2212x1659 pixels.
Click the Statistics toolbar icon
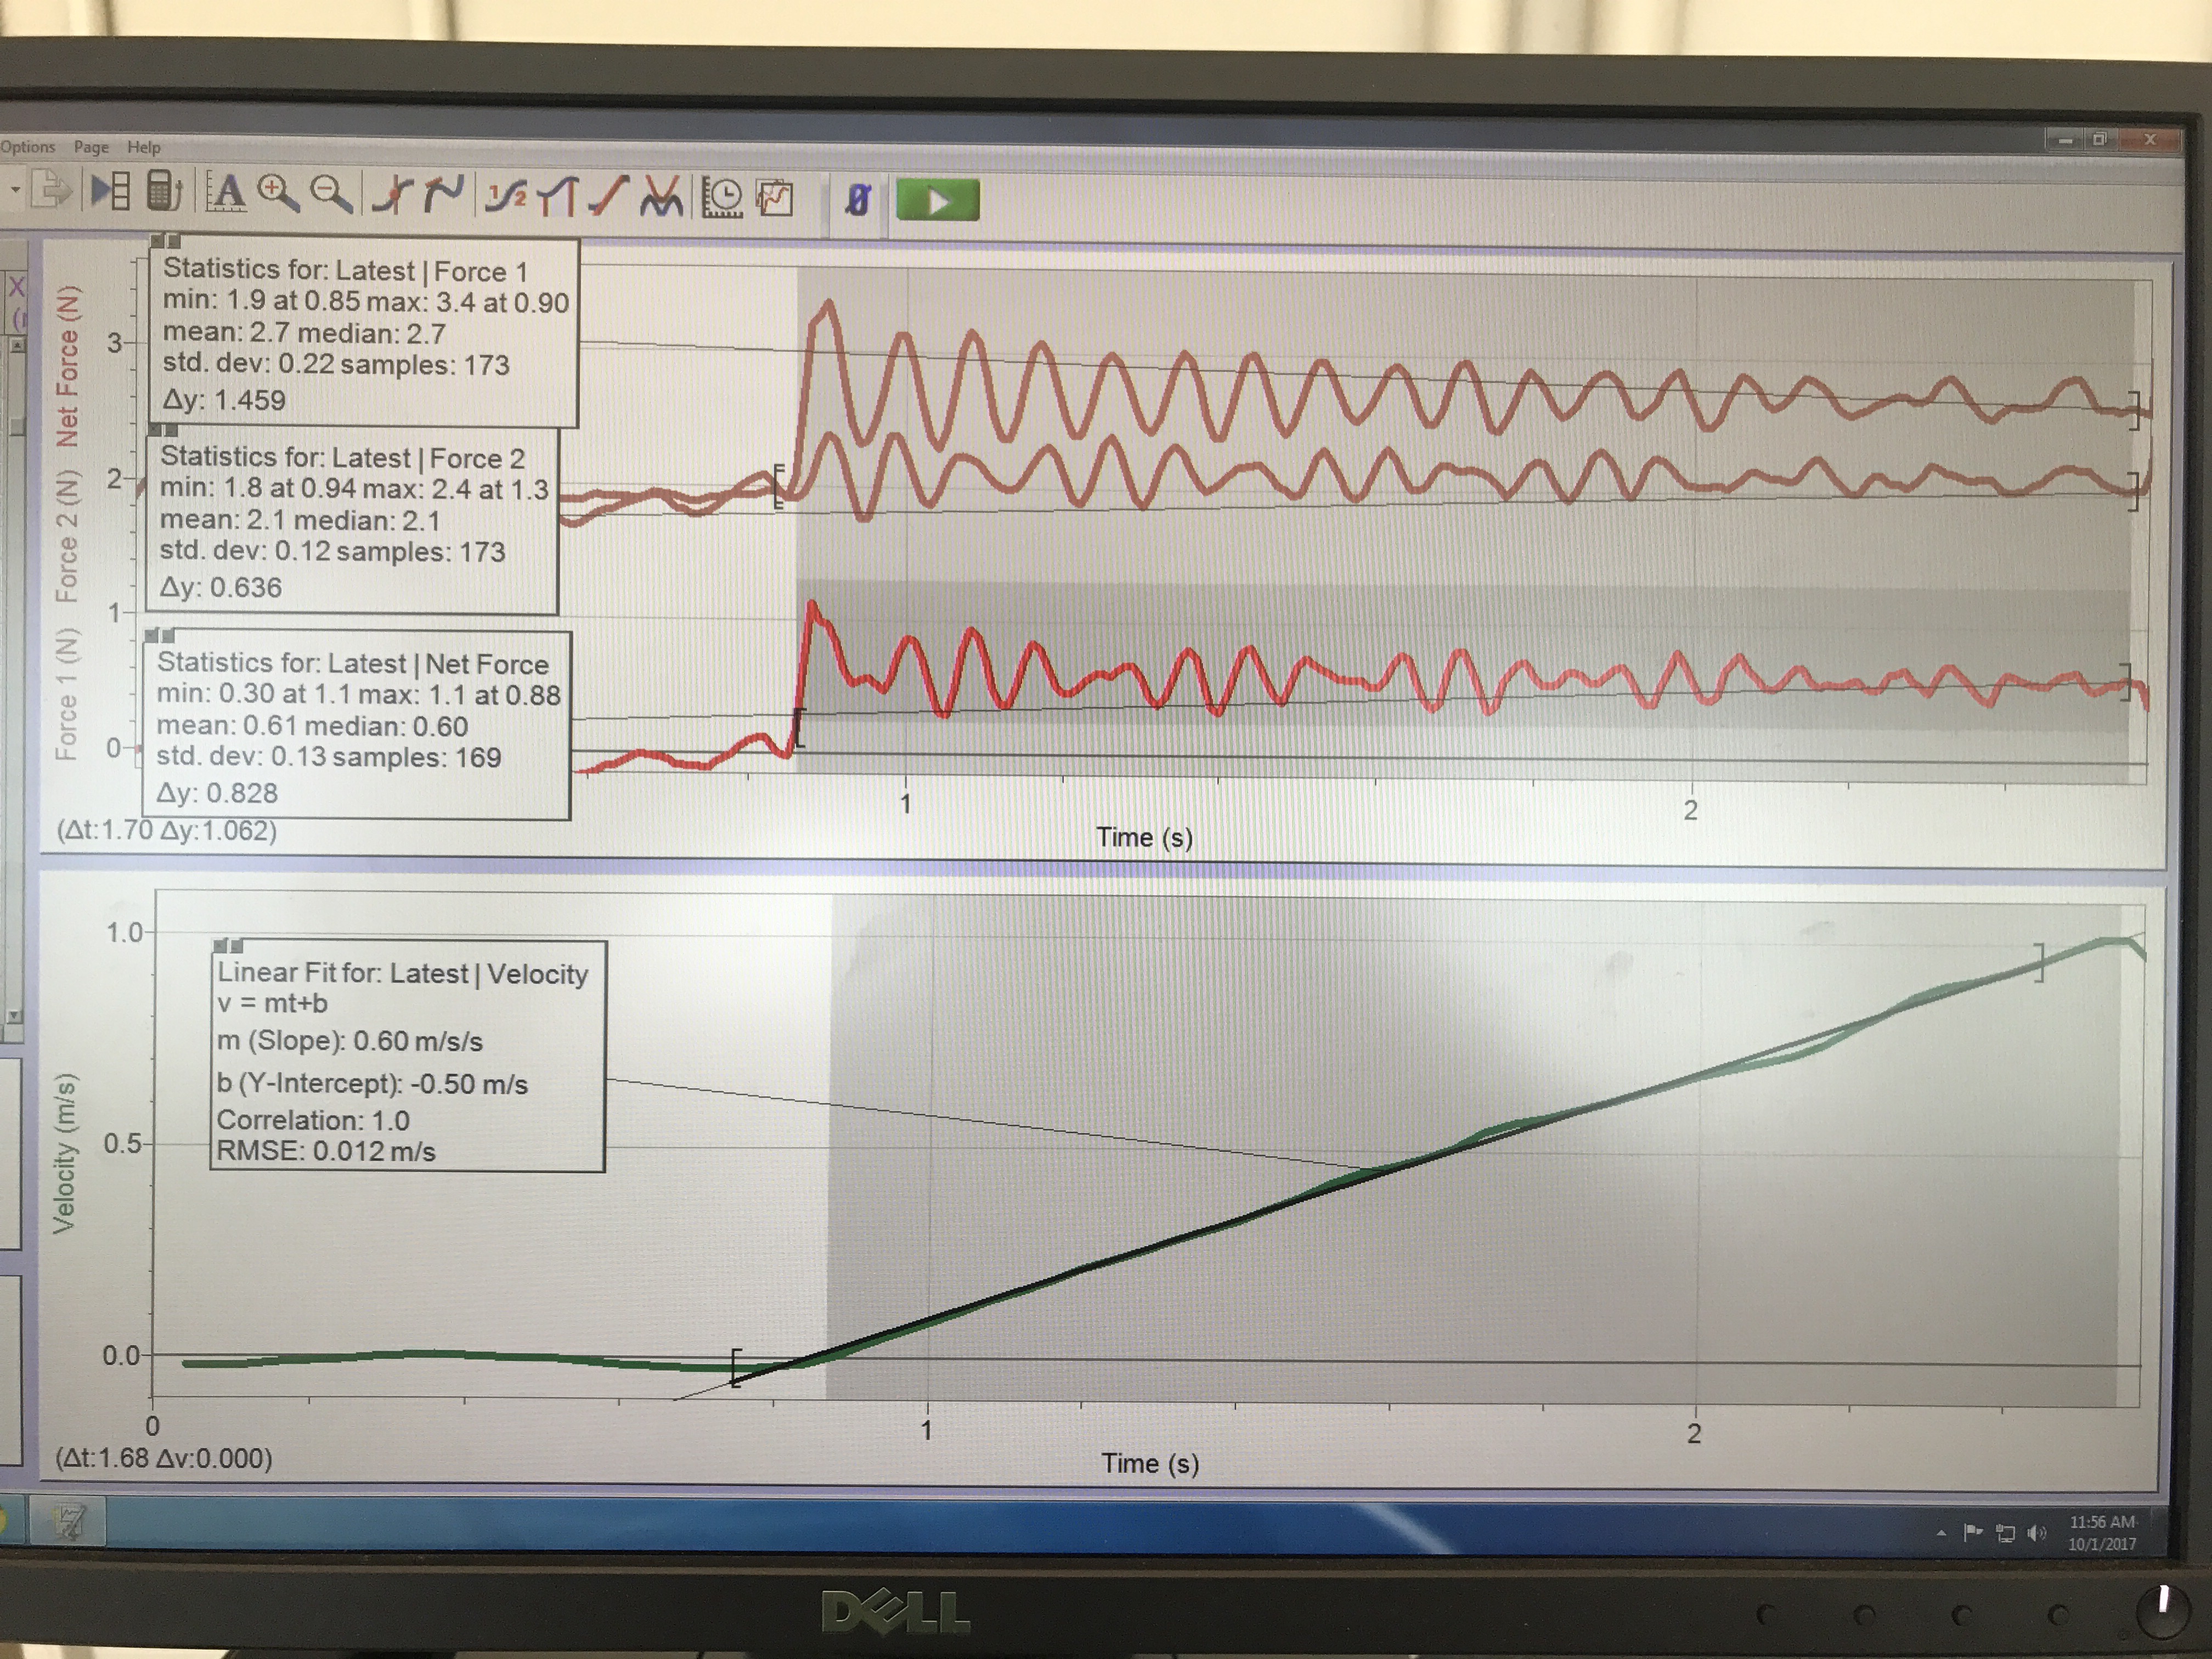[506, 196]
